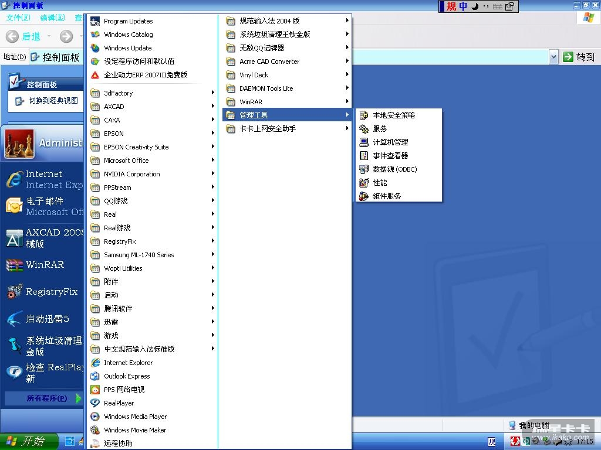The height and width of the screenshot is (450, 601).
Task: Click 启动迅雷5 in start menu
Action: click(x=44, y=319)
